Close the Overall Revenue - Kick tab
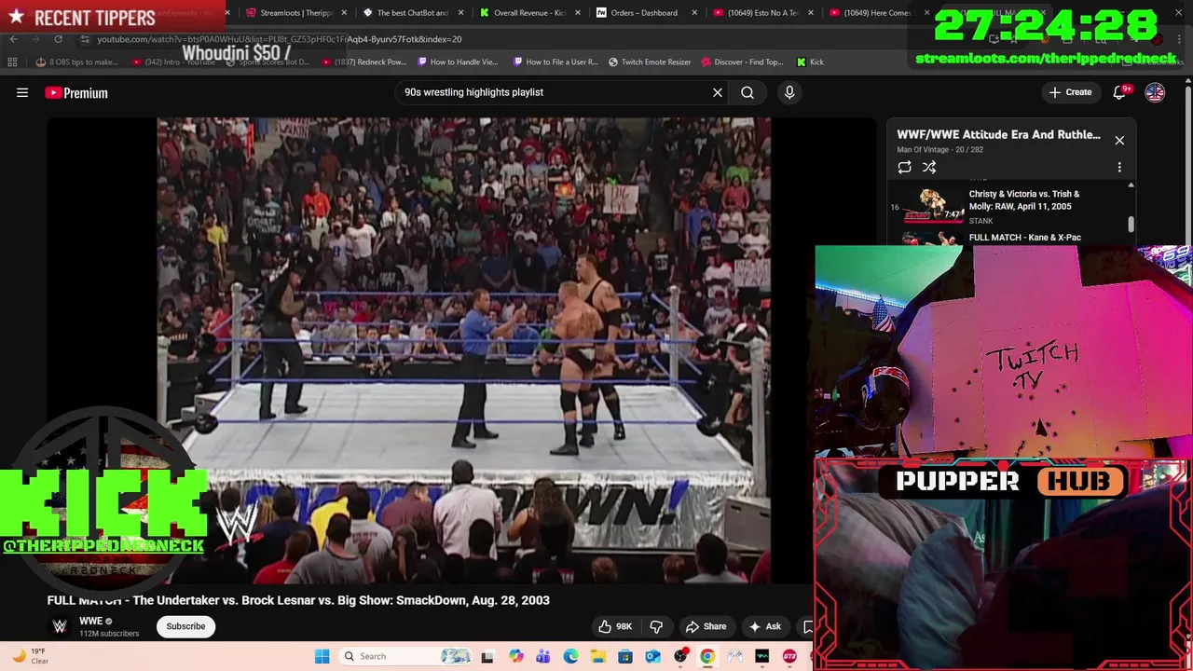The image size is (1193, 671). [x=577, y=13]
